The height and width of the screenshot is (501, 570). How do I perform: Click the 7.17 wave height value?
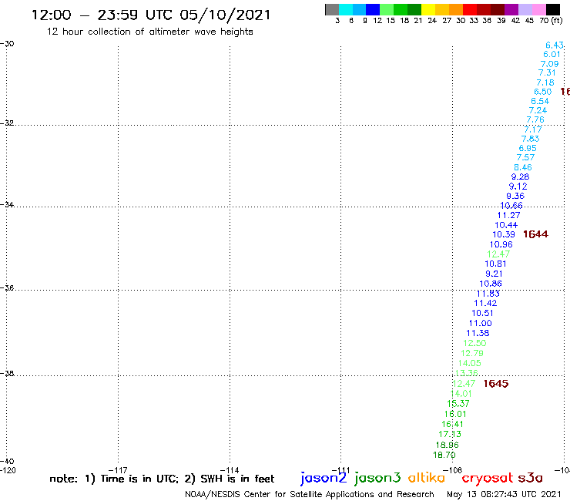click(x=533, y=129)
